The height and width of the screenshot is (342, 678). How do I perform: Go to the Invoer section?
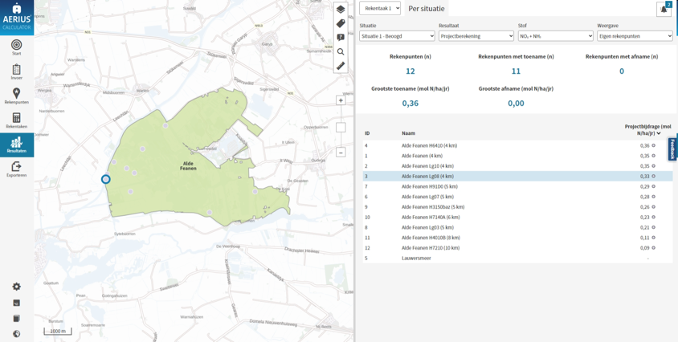16,72
